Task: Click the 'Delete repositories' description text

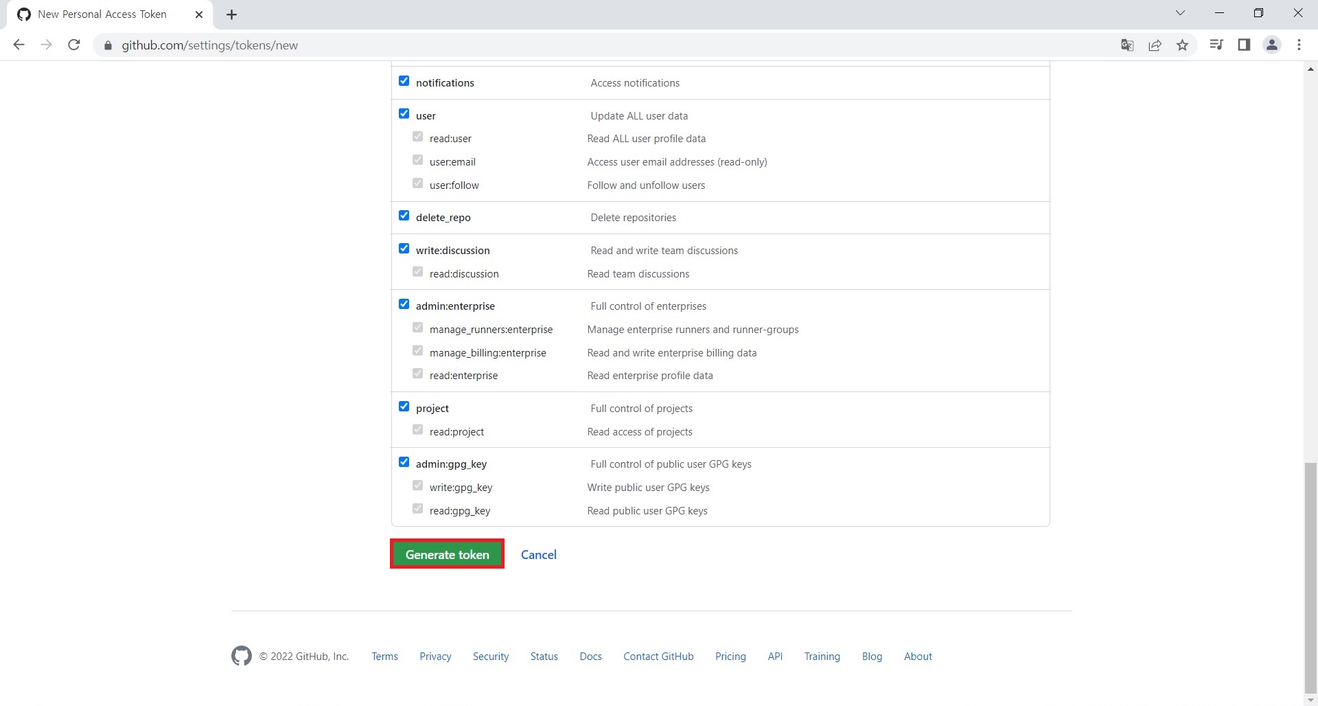Action: click(634, 218)
